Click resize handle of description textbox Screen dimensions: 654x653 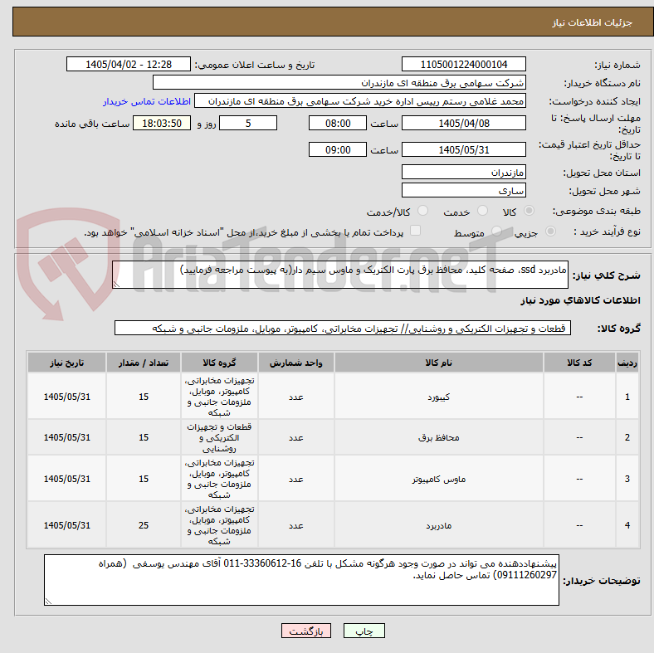coord(116,285)
